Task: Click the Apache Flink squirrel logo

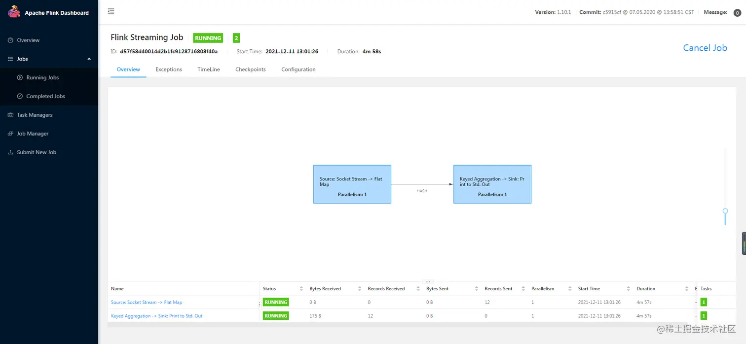Action: point(14,12)
